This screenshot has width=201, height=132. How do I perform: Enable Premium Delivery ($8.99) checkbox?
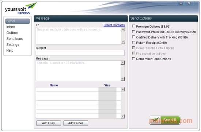(133, 26)
